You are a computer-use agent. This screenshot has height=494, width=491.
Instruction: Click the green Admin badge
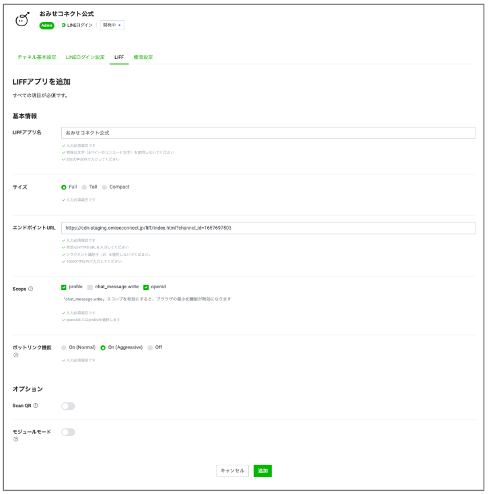[47, 26]
